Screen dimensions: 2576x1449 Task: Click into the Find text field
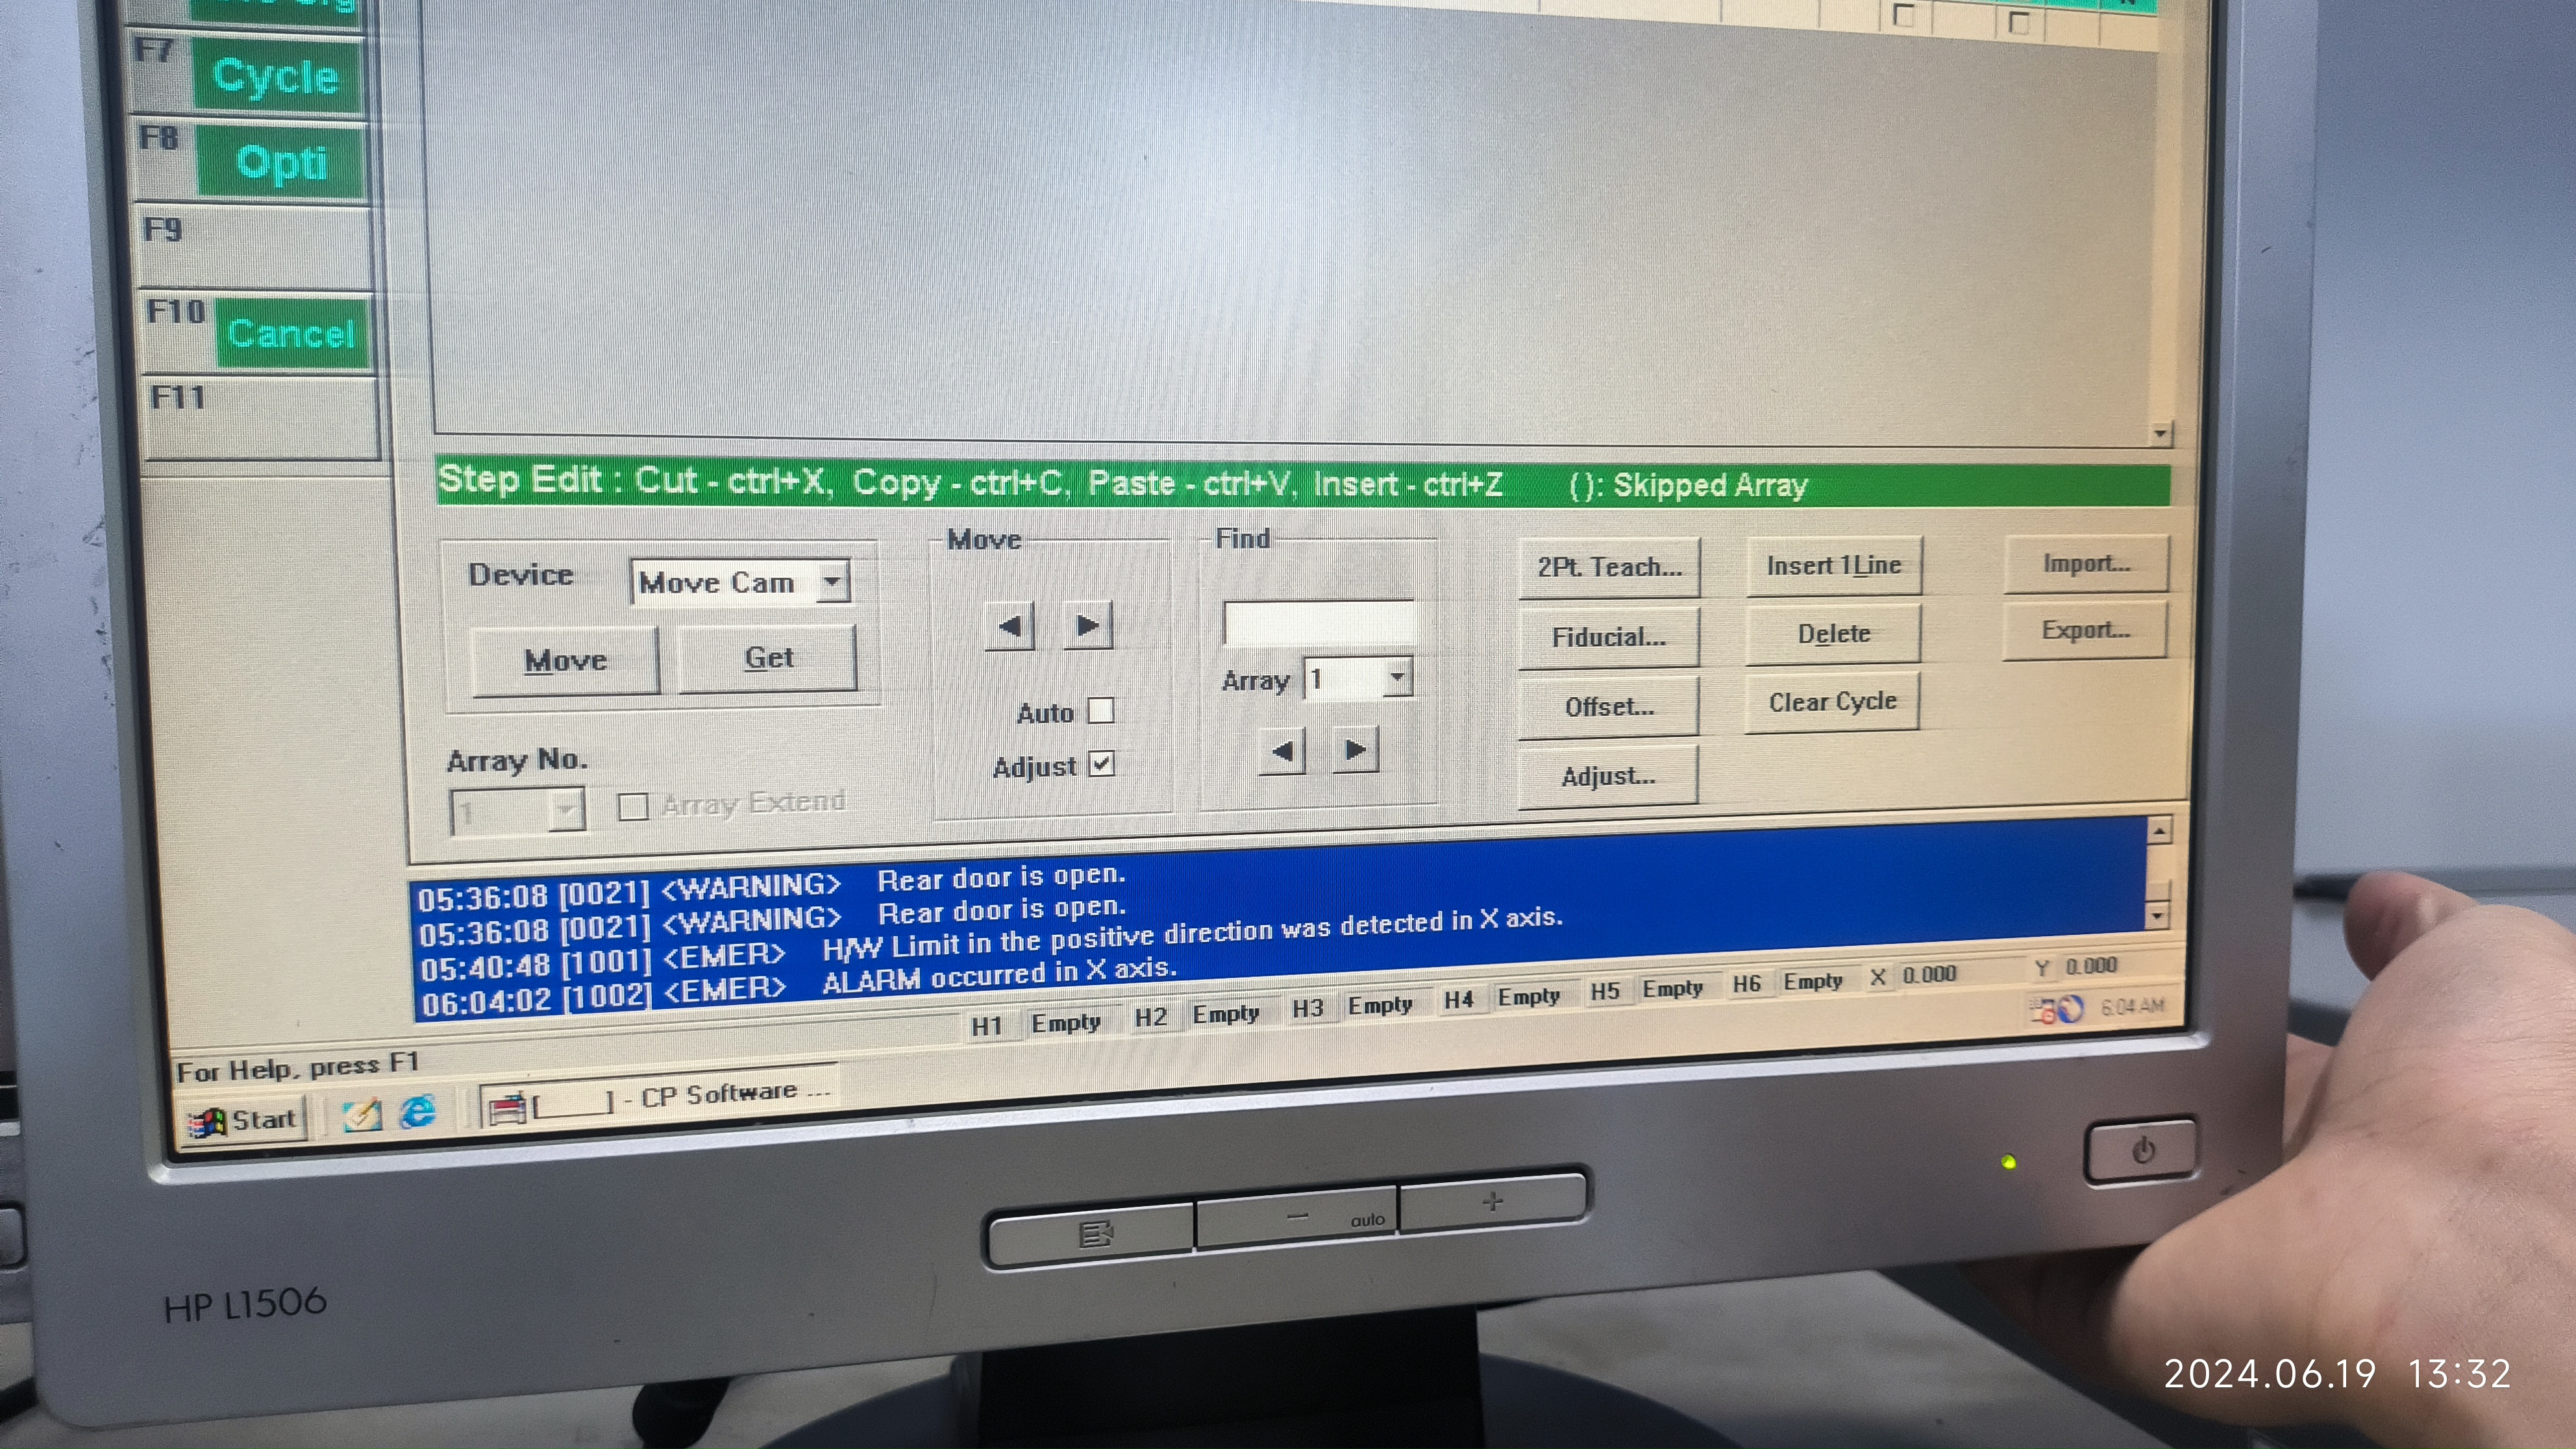coord(1318,623)
